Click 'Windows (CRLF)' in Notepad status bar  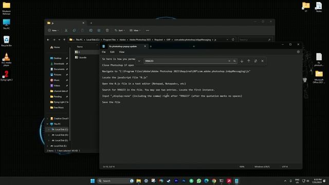[262, 166]
